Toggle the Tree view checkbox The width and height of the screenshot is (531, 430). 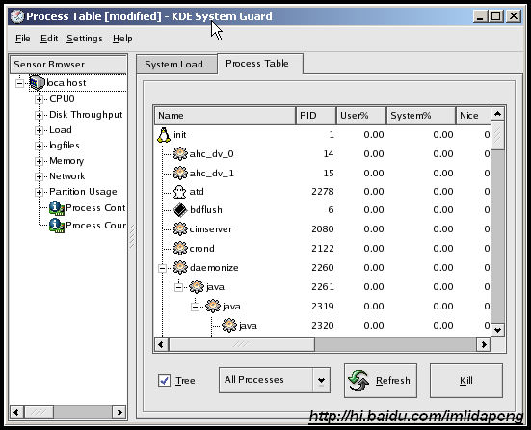(x=164, y=381)
